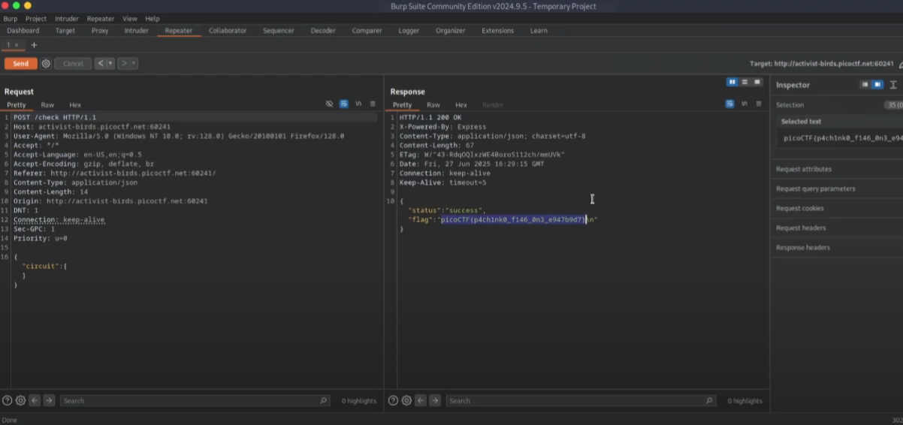Toggle hide non-printable icon in Request panel
The height and width of the screenshot is (425, 903).
click(x=329, y=104)
